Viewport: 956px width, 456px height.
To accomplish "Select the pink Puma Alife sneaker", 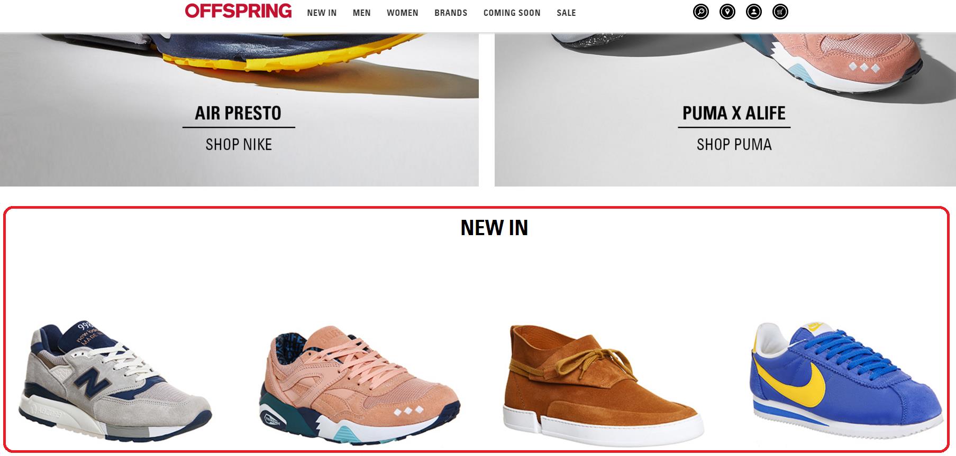I will (360, 385).
